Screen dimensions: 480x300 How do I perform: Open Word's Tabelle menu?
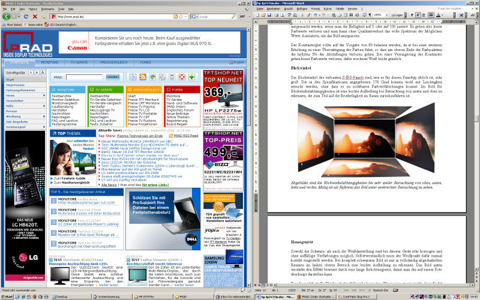pos(340,9)
